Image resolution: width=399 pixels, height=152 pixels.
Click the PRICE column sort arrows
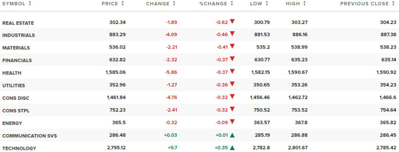[x=123, y=4]
